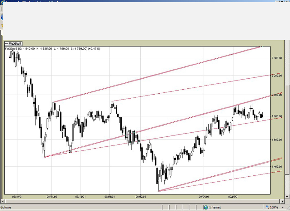Image resolution: width=290 pixels, height=211 pixels.
Task: Click the 100% zoom value
Action: [274, 207]
